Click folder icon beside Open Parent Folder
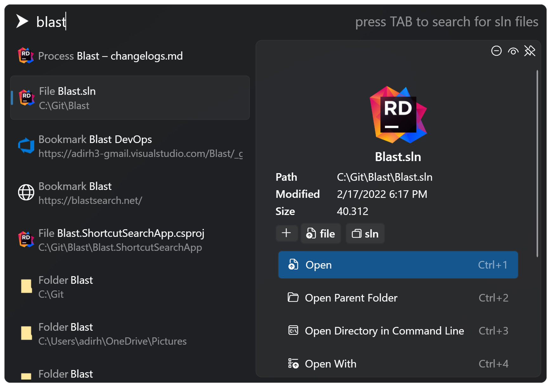This screenshot has height=390, width=552. (x=293, y=297)
